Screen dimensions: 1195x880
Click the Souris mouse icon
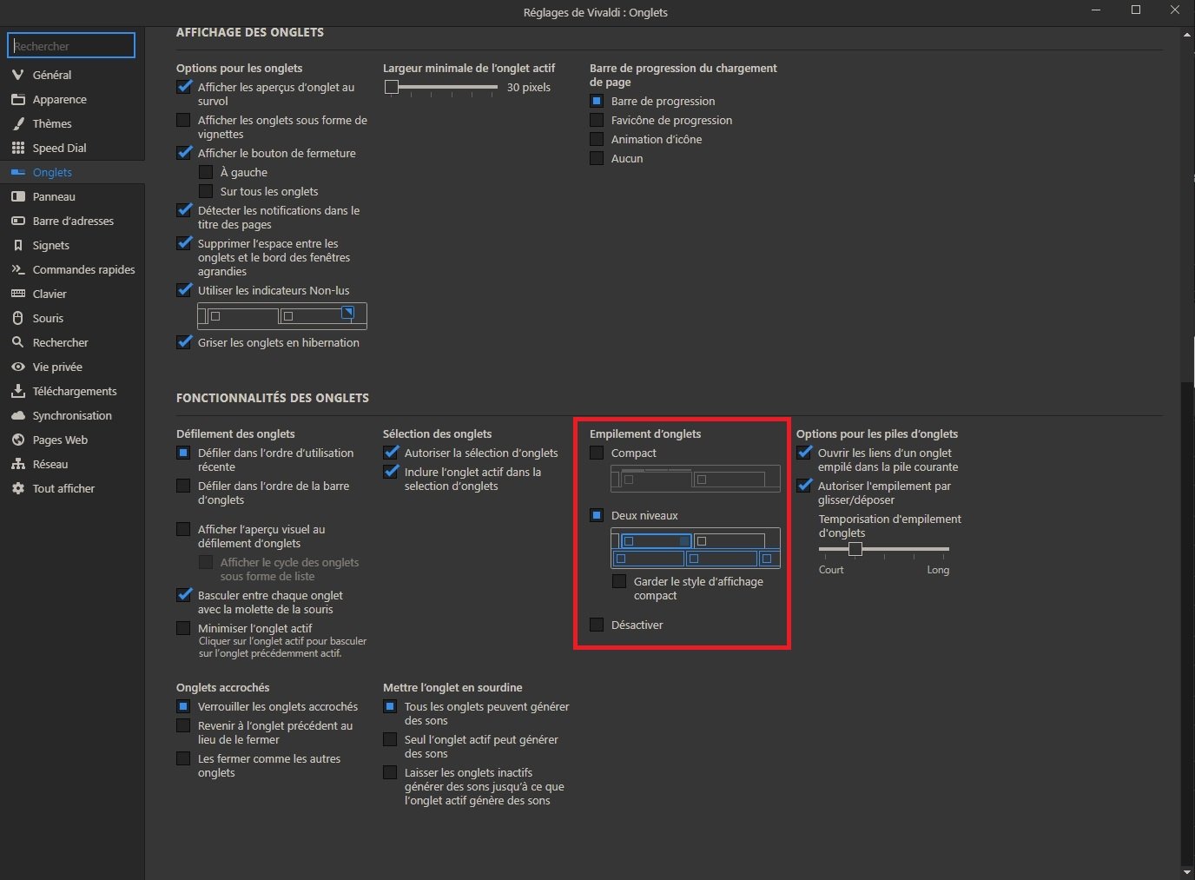point(17,318)
